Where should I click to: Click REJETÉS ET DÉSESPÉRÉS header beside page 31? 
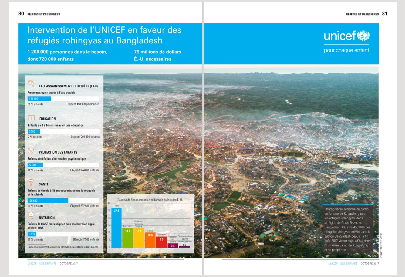tap(362, 14)
